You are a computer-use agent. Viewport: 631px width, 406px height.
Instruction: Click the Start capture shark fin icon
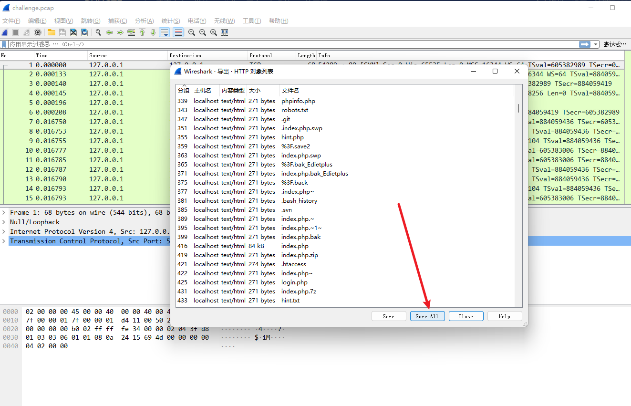tap(5, 32)
